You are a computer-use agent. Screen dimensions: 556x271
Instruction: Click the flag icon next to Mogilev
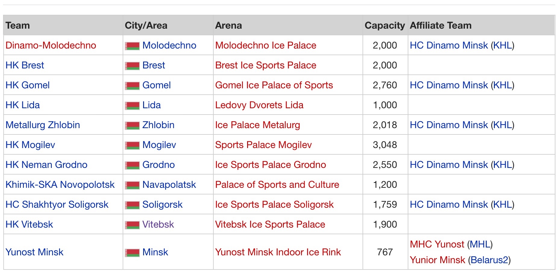pyautogui.click(x=132, y=145)
